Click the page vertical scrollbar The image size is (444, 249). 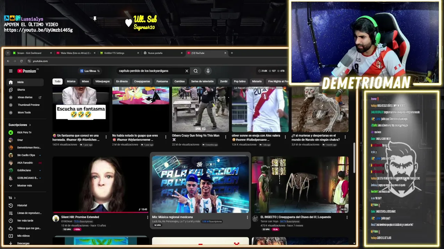coord(354,157)
